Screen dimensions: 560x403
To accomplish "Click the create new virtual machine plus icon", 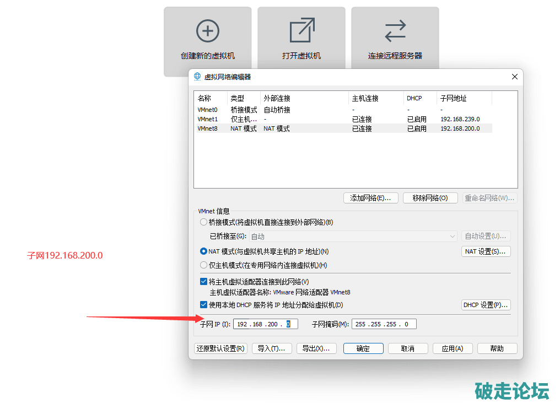I will coord(207,31).
